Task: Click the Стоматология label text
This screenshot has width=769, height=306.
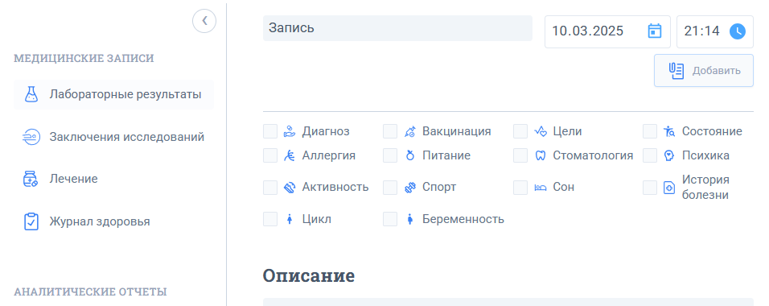Action: [x=593, y=155]
